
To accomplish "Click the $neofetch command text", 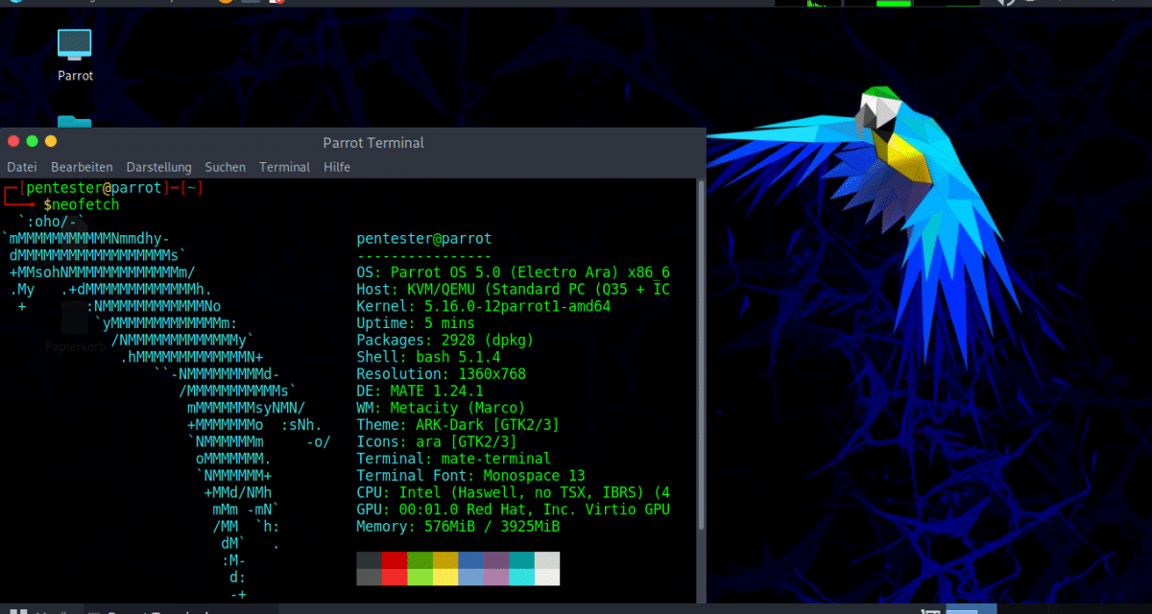I will click(x=82, y=204).
